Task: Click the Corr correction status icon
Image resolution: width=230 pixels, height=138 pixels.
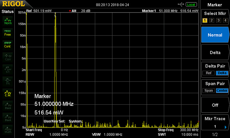Action: click(8, 58)
